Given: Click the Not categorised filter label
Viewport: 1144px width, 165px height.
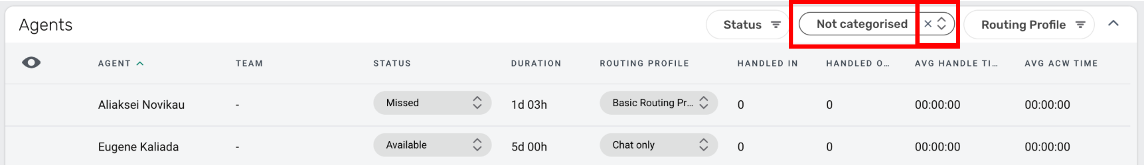Looking at the screenshot, I should click(861, 24).
